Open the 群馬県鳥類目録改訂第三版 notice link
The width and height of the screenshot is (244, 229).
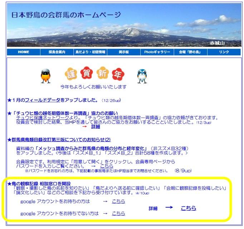pyautogui.click(x=59, y=139)
